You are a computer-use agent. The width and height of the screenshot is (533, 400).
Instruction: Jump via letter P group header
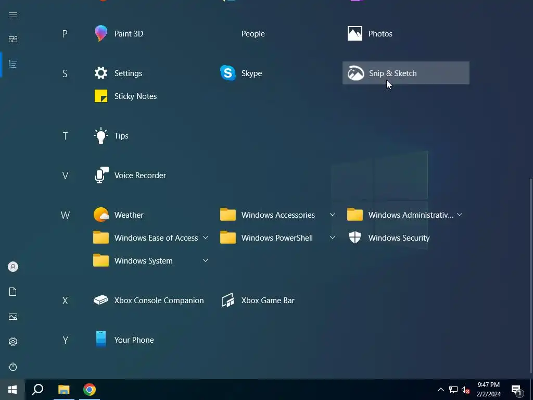[x=65, y=34]
